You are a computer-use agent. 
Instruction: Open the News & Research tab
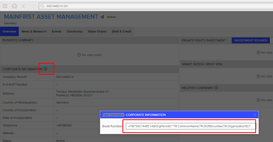click(34, 31)
